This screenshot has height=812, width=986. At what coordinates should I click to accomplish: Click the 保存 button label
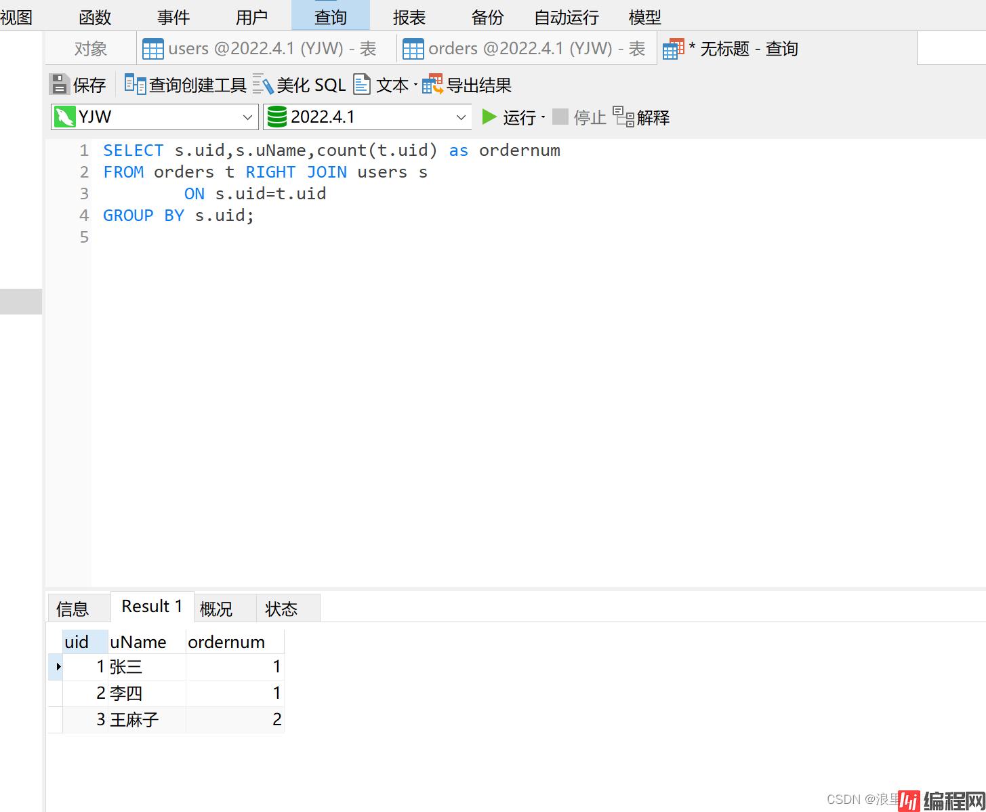coord(89,85)
